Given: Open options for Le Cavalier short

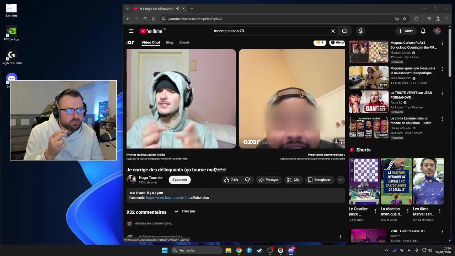Looking at the screenshot, I should [x=375, y=211].
